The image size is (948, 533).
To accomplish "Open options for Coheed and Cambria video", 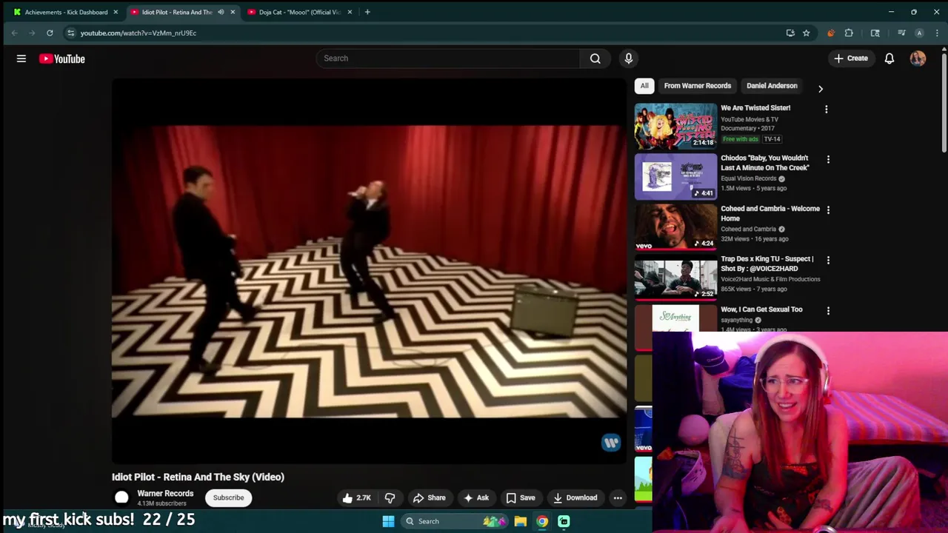I will pyautogui.click(x=828, y=209).
